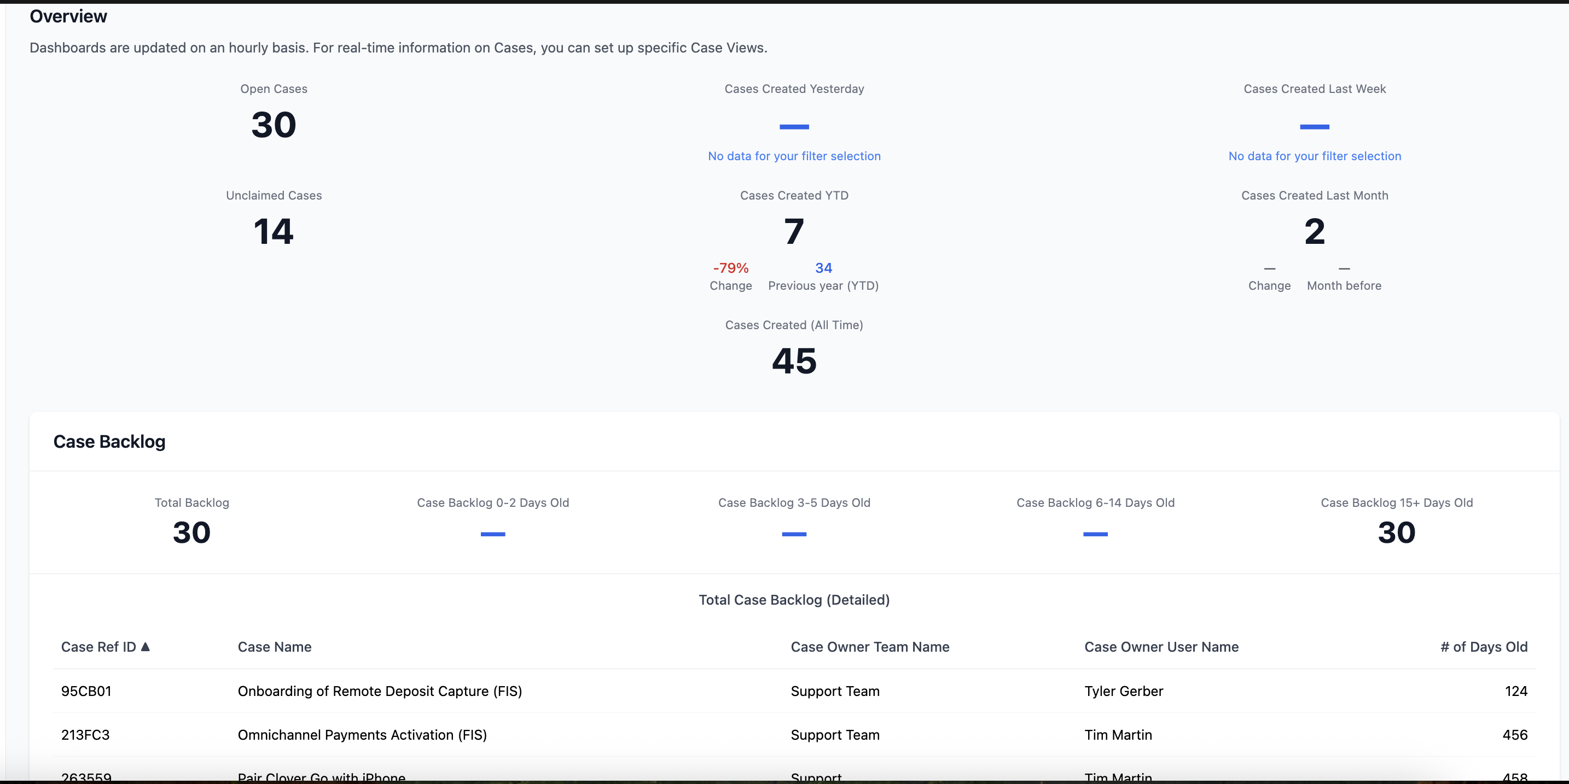This screenshot has width=1569, height=784.
Task: Click the Open Cases value 30
Action: [x=274, y=125]
